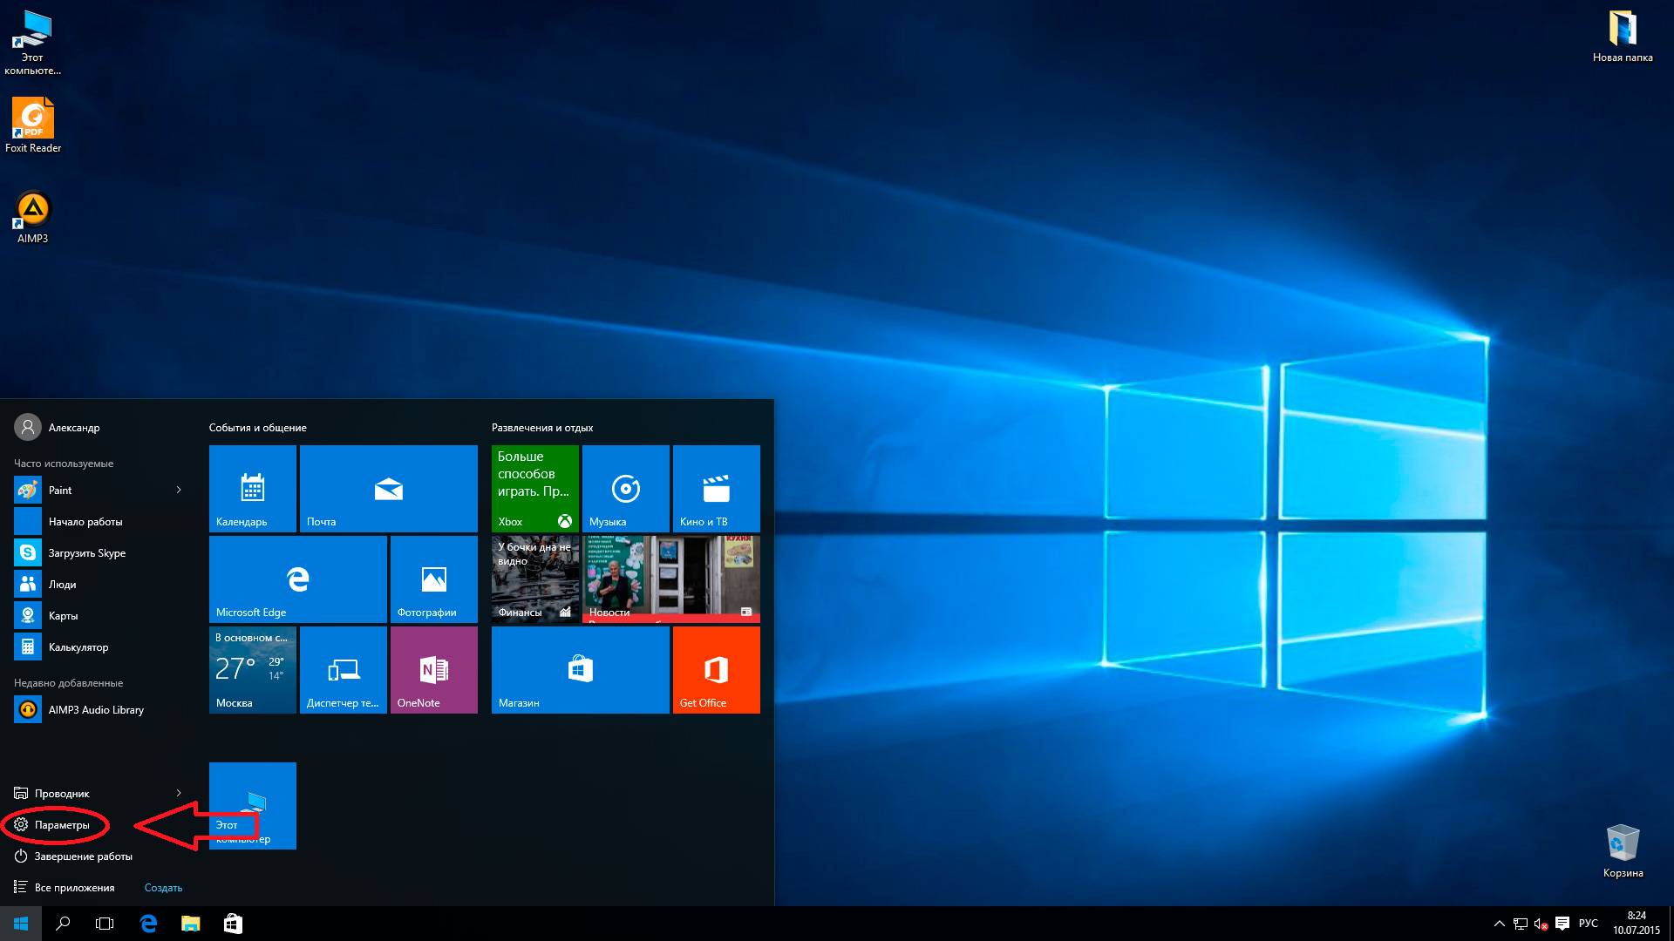Open the Music tile (Музыка)
This screenshot has width=1674, height=941.
tap(625, 488)
